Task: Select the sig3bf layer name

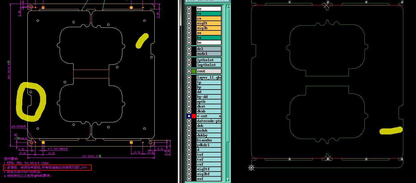Action: click(209, 174)
